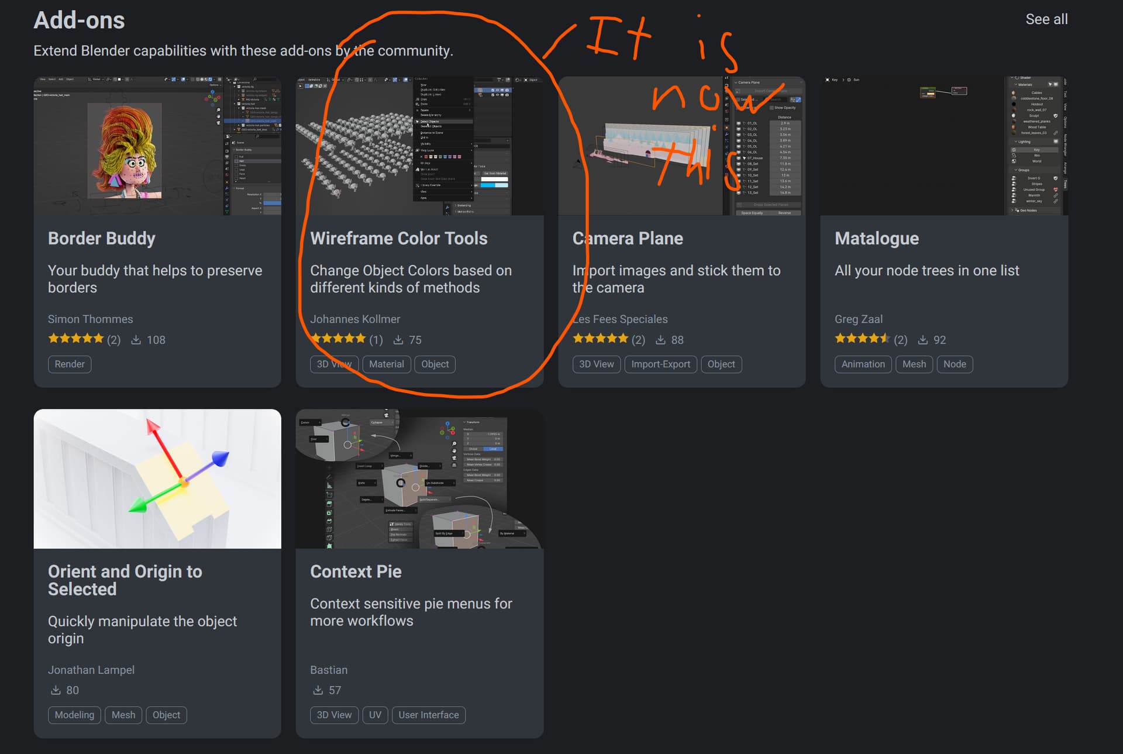Select the UV tag
Image resolution: width=1123 pixels, height=754 pixels.
(375, 715)
